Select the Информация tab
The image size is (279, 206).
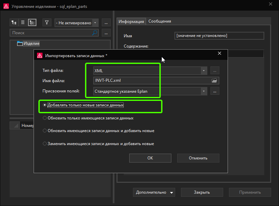tap(131, 21)
